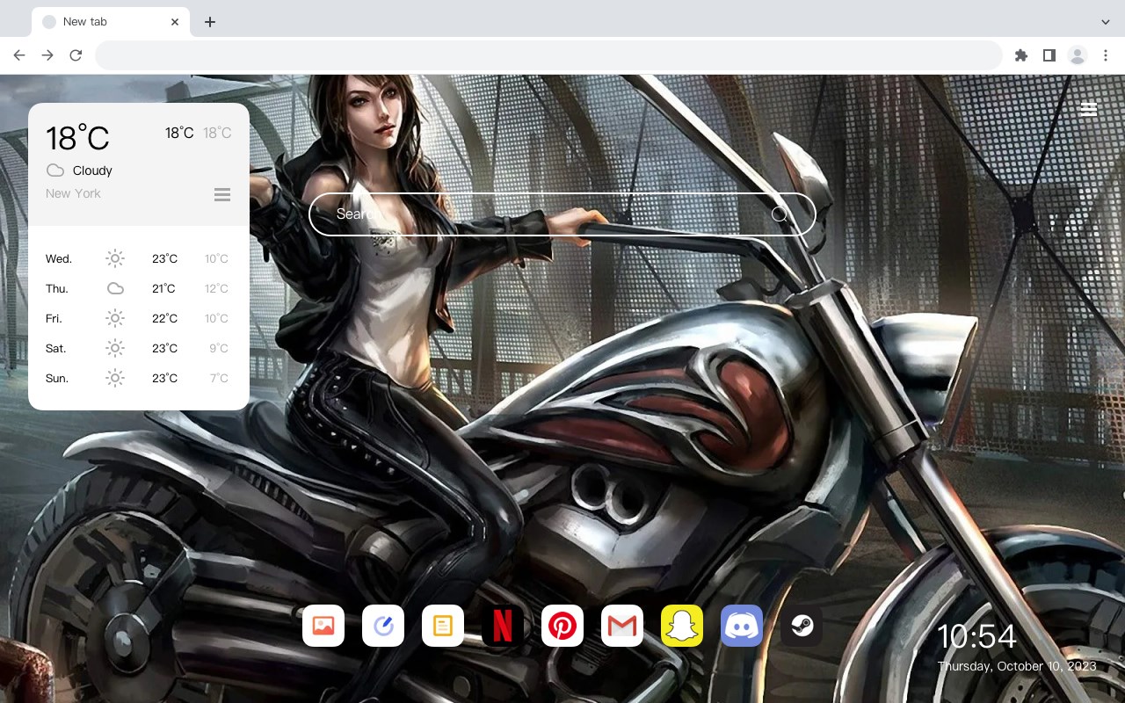Select the Wed. forecast row label
Screen dimensions: 1125x703
[x=59, y=258]
